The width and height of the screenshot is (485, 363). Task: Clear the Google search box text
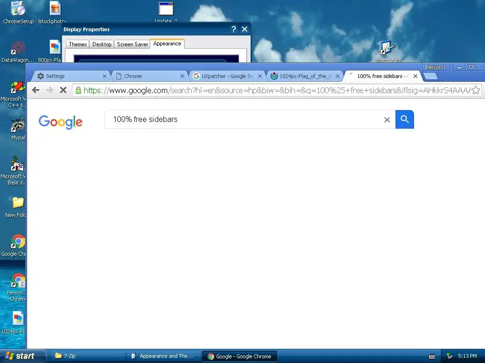pos(387,120)
